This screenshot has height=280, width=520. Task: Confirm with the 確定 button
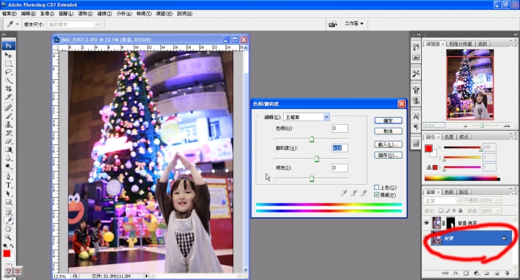388,121
